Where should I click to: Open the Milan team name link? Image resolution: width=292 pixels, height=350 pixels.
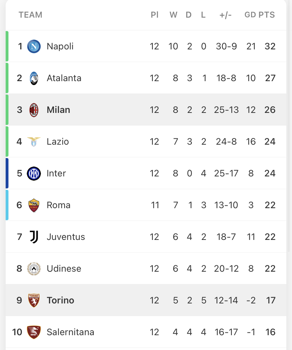[x=59, y=110]
